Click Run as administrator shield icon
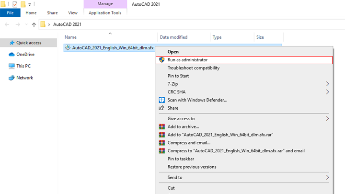The width and height of the screenshot is (345, 194). tap(162, 60)
